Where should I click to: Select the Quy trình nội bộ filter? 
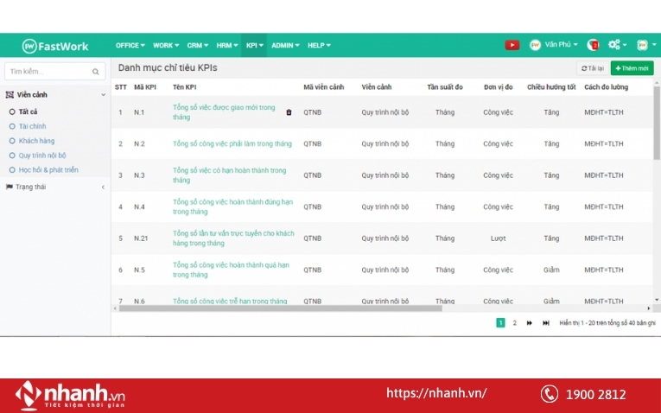[38, 155]
